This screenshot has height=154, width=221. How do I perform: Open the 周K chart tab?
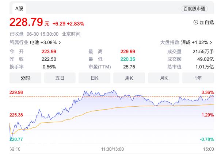pos(129,78)
